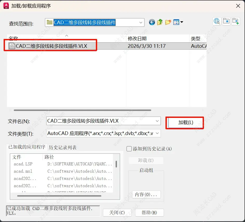
Task: Enable the 添加到历史记录 checkbox
Action: (129, 149)
